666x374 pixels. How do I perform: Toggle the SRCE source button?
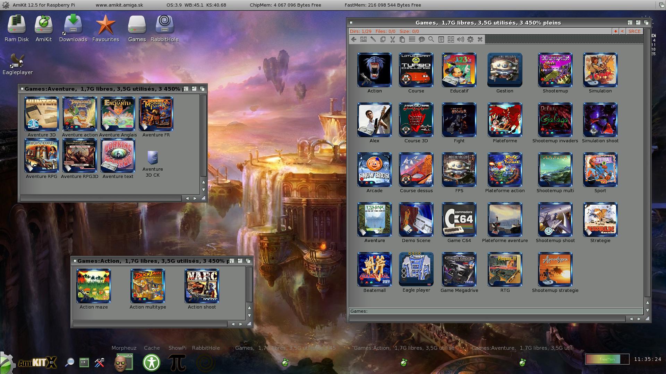click(x=634, y=31)
